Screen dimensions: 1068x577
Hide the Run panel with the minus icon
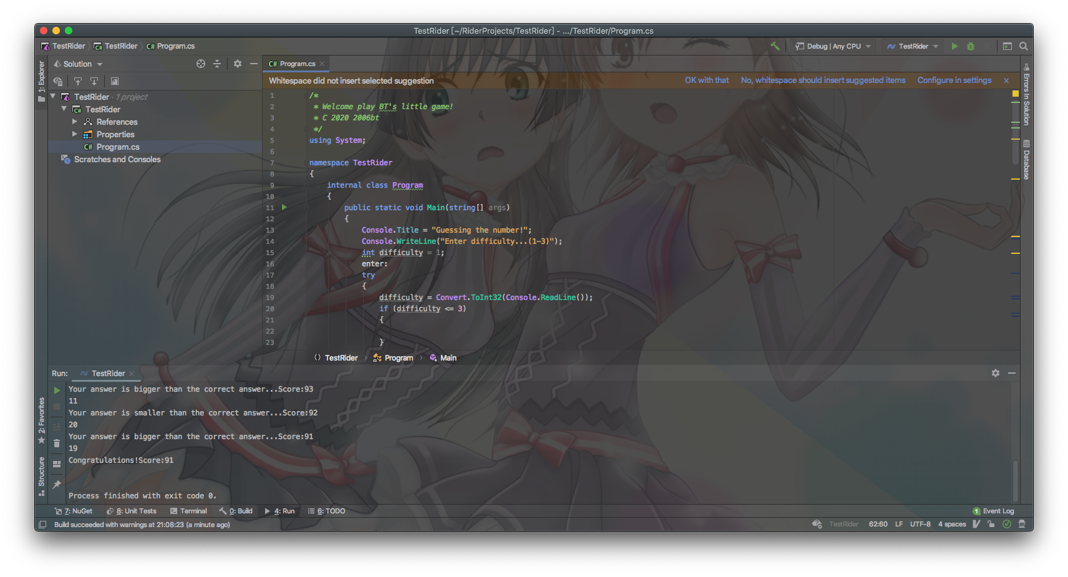coord(1012,373)
